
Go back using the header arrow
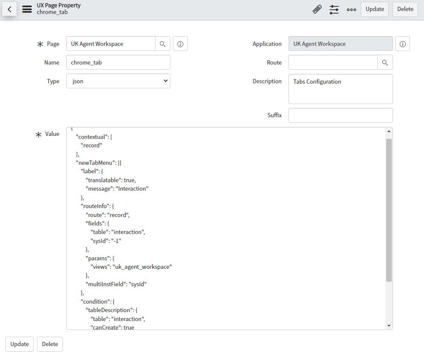pyautogui.click(x=9, y=9)
